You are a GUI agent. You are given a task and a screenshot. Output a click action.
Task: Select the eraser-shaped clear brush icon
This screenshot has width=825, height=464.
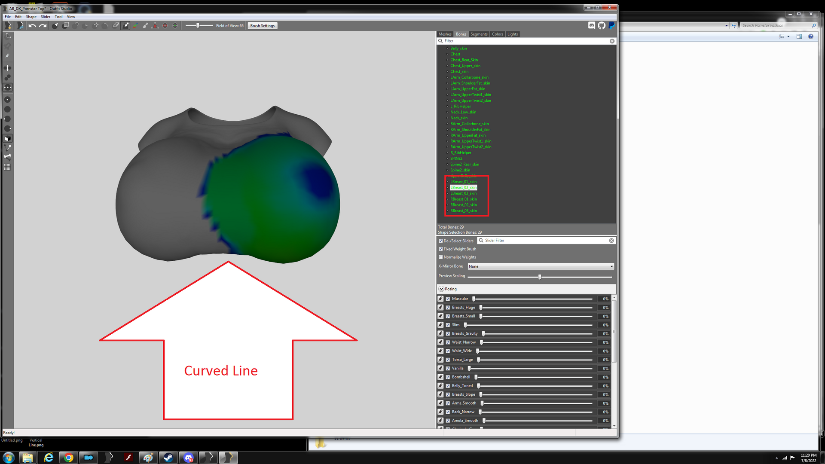click(116, 26)
